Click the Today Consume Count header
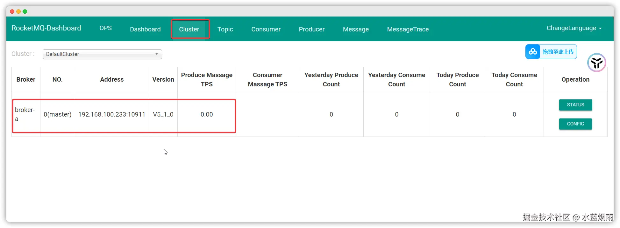 (x=514, y=79)
